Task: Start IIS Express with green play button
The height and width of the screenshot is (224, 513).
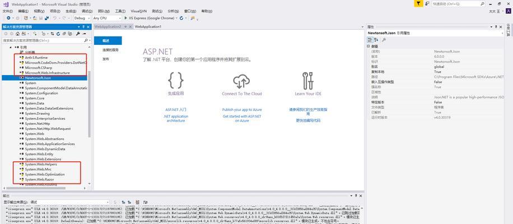Action: tap(125, 18)
